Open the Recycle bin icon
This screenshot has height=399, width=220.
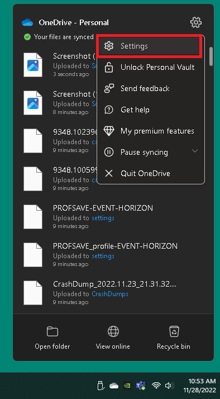pos(174,331)
